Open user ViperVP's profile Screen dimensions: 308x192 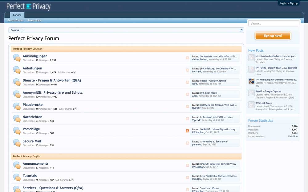coord(197,120)
